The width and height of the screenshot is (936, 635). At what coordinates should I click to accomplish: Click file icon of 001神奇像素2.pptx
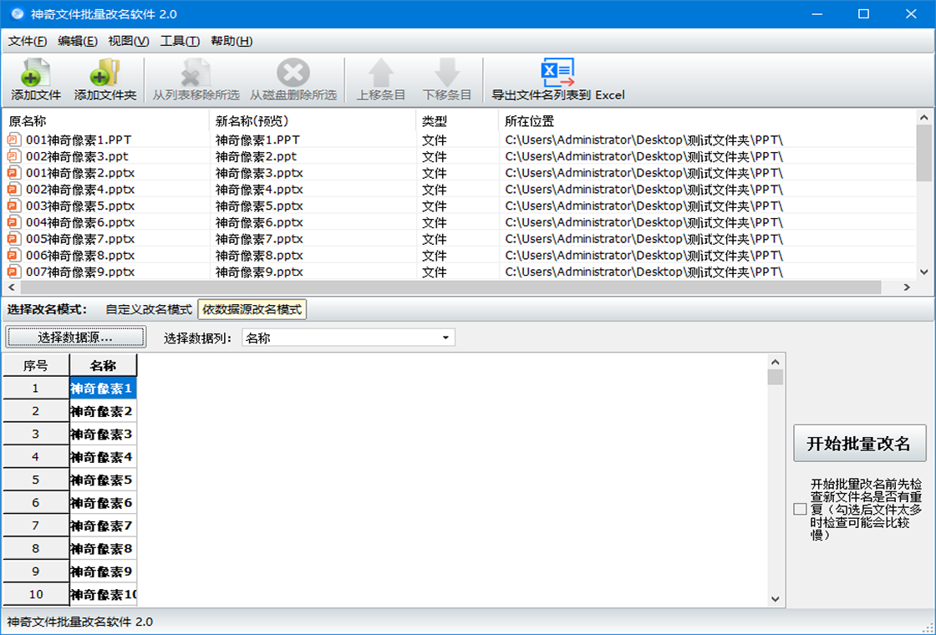(x=13, y=173)
